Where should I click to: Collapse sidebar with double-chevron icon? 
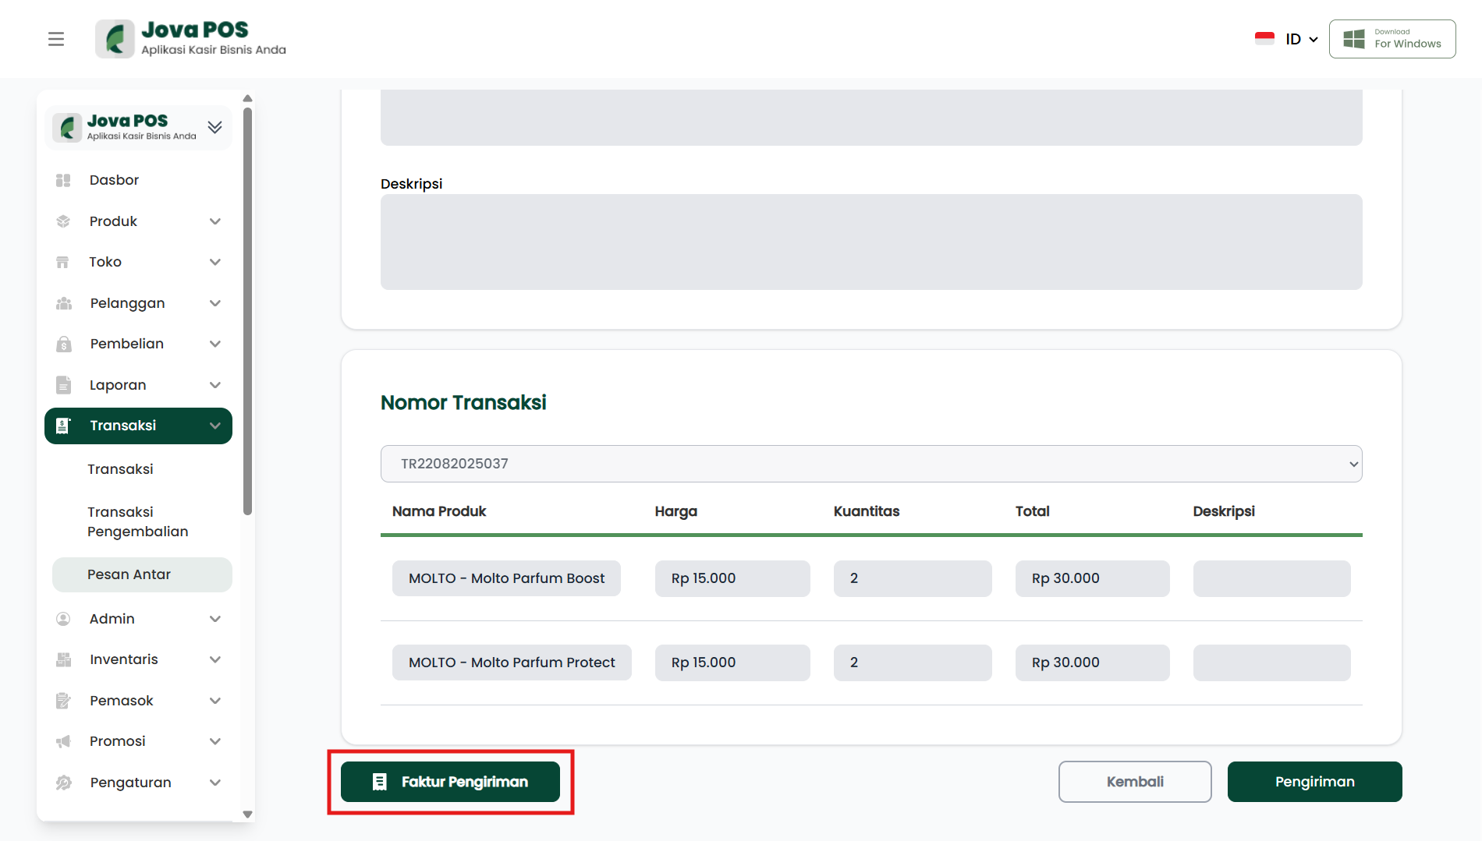[214, 127]
